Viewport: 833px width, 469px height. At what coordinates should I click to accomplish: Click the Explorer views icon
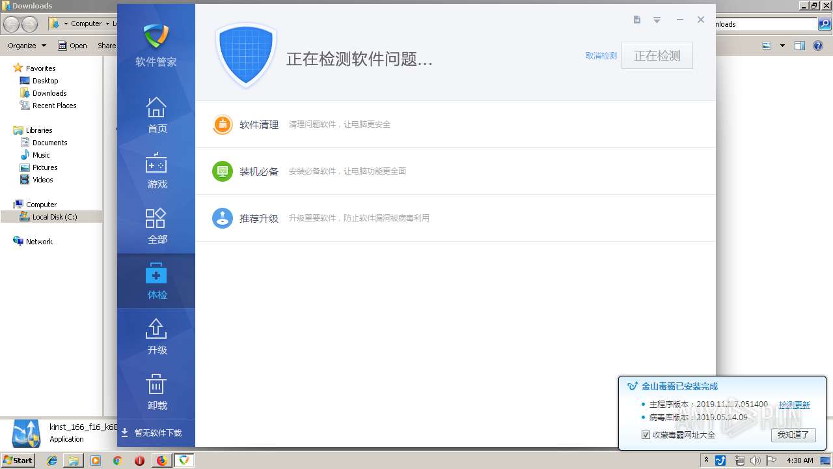(767, 46)
